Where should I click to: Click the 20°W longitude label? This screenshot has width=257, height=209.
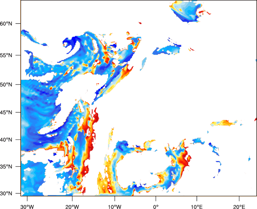coord(72,207)
